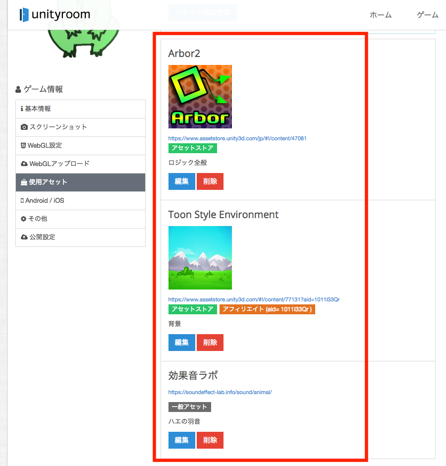Open the Toon Style Environment asset URL
The image size is (446, 466).
coord(254,299)
